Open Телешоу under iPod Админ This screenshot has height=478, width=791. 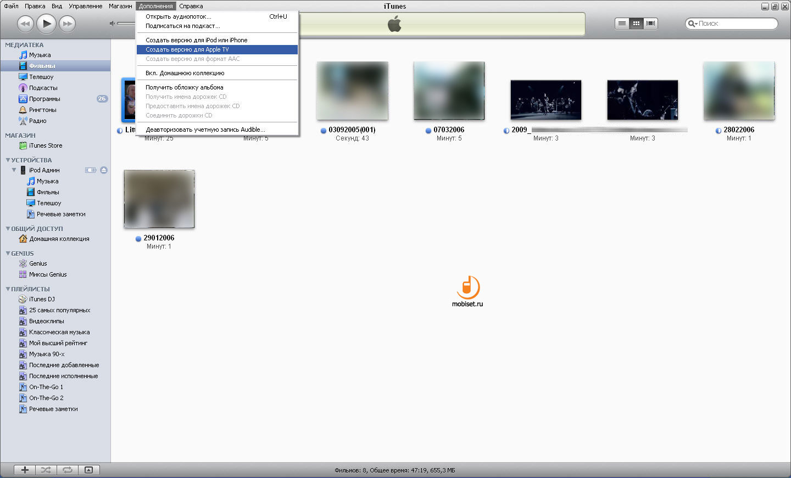coord(49,203)
